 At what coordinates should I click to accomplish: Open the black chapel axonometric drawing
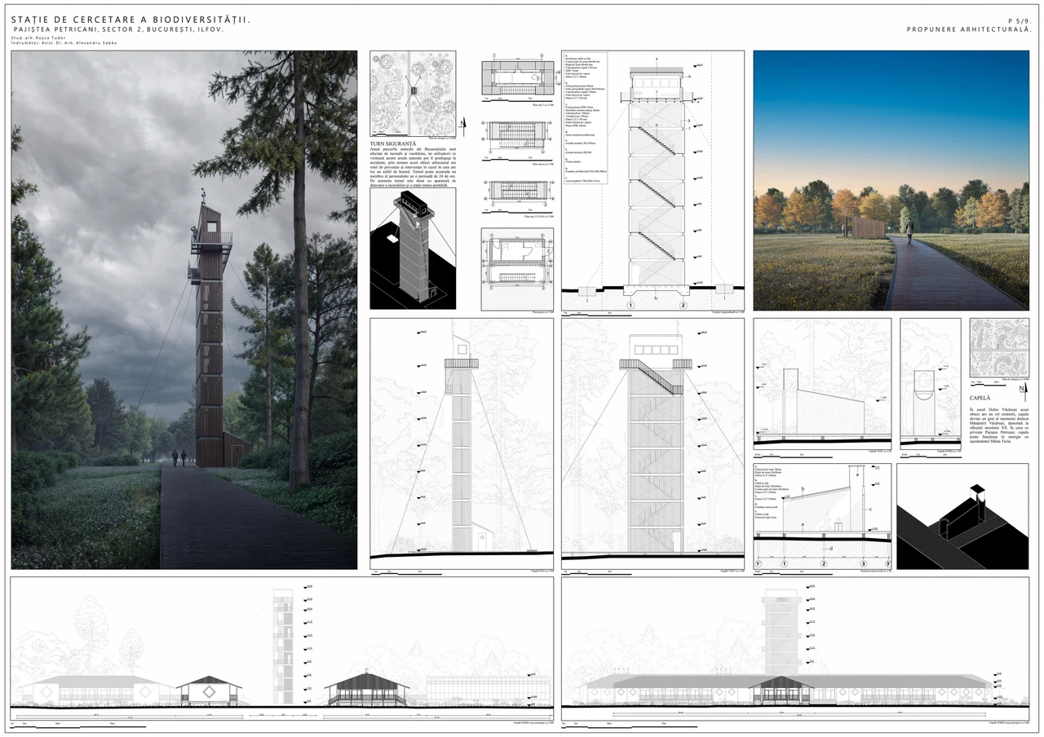[x=962, y=516]
